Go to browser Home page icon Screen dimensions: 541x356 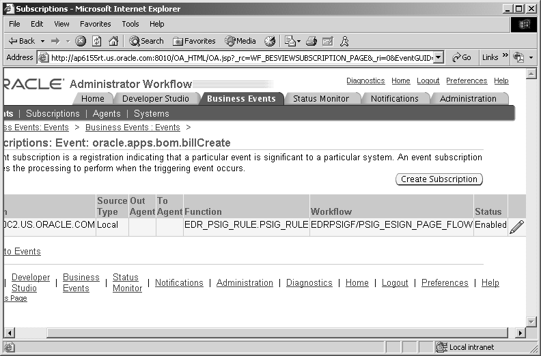pyautogui.click(x=113, y=41)
